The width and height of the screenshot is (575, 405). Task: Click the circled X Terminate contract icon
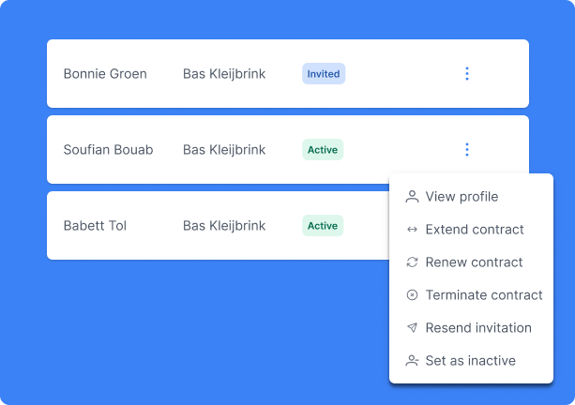[x=412, y=295]
